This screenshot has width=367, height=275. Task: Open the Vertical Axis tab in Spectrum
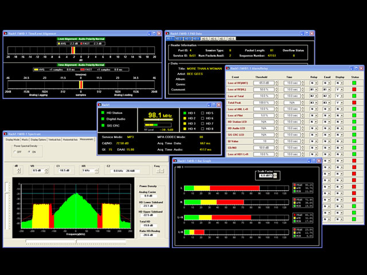point(54,140)
